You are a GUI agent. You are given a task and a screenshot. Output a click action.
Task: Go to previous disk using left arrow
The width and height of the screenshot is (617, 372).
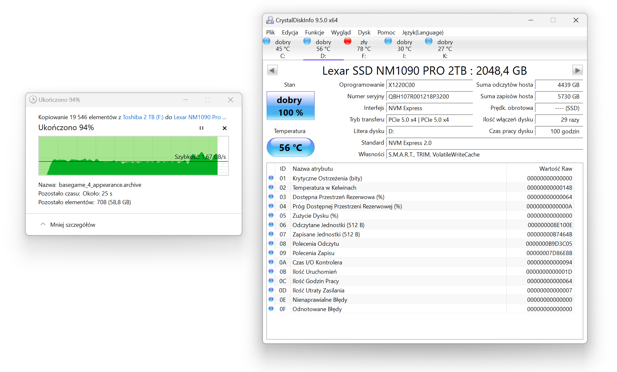[x=272, y=70]
